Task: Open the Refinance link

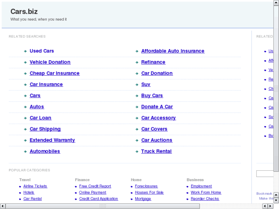Action: [x=153, y=62]
